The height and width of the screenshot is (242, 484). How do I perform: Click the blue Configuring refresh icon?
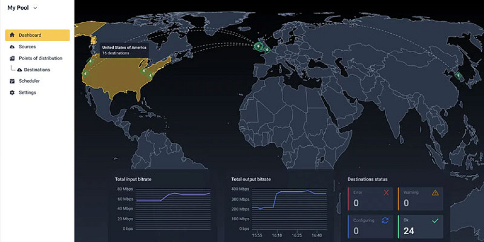point(385,221)
